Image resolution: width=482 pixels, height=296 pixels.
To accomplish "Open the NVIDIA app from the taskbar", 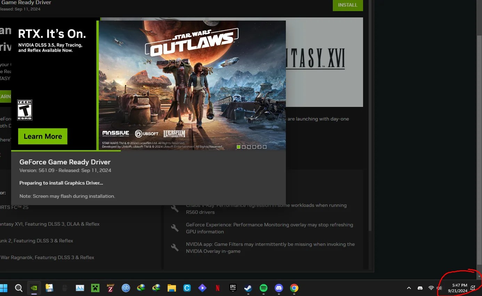I will pyautogui.click(x=34, y=288).
